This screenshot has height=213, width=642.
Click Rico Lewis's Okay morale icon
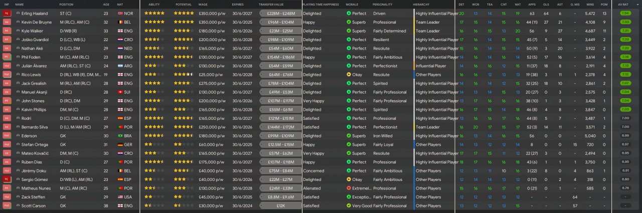[349, 75]
